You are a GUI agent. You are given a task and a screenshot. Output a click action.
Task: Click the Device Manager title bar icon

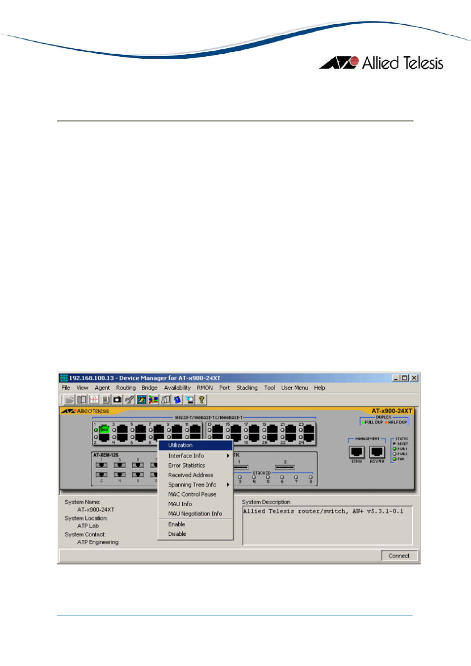(64, 378)
